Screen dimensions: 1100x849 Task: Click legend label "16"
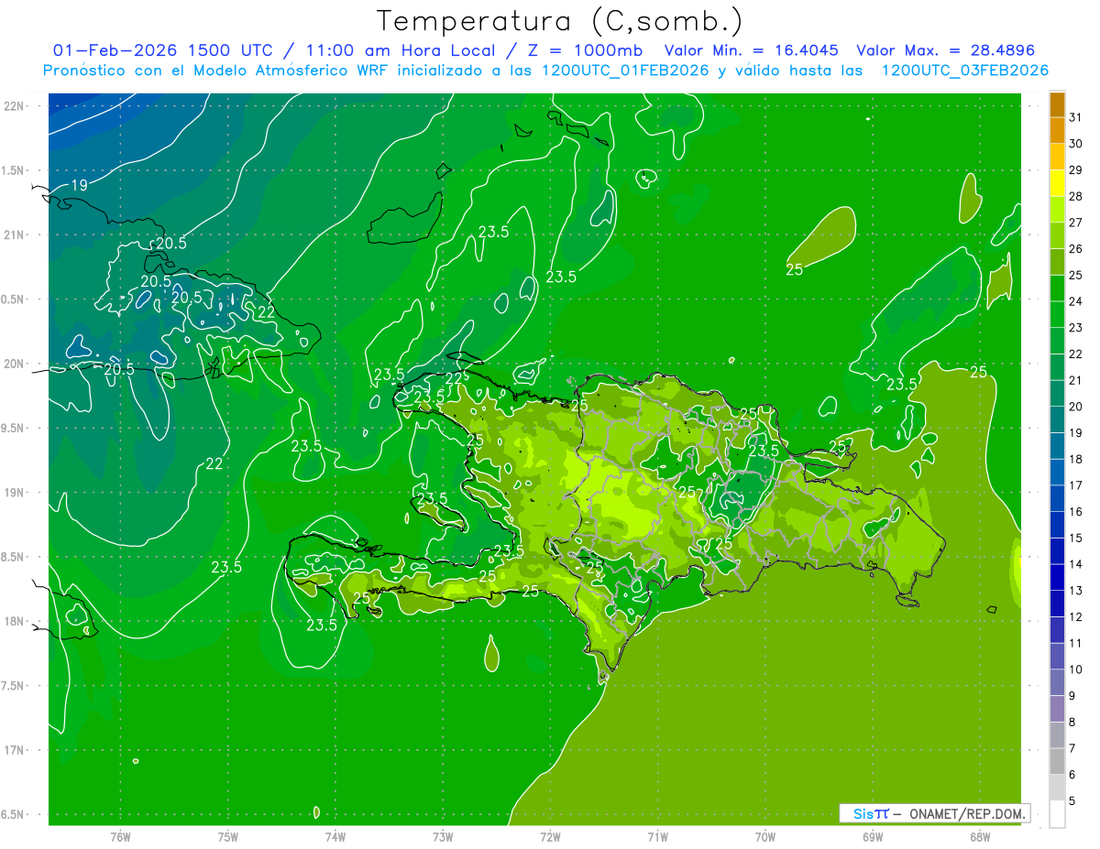pos(1076,512)
